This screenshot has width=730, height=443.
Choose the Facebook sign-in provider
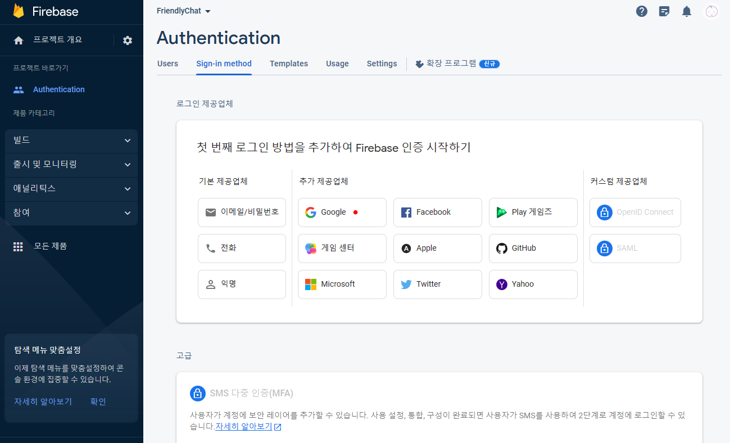(x=438, y=213)
